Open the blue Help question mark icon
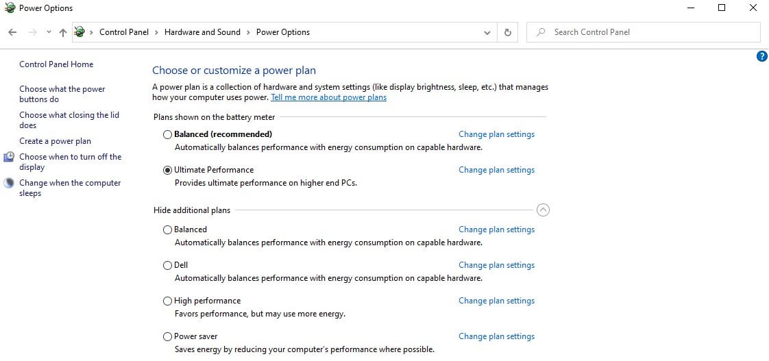The image size is (769, 361). click(x=761, y=56)
